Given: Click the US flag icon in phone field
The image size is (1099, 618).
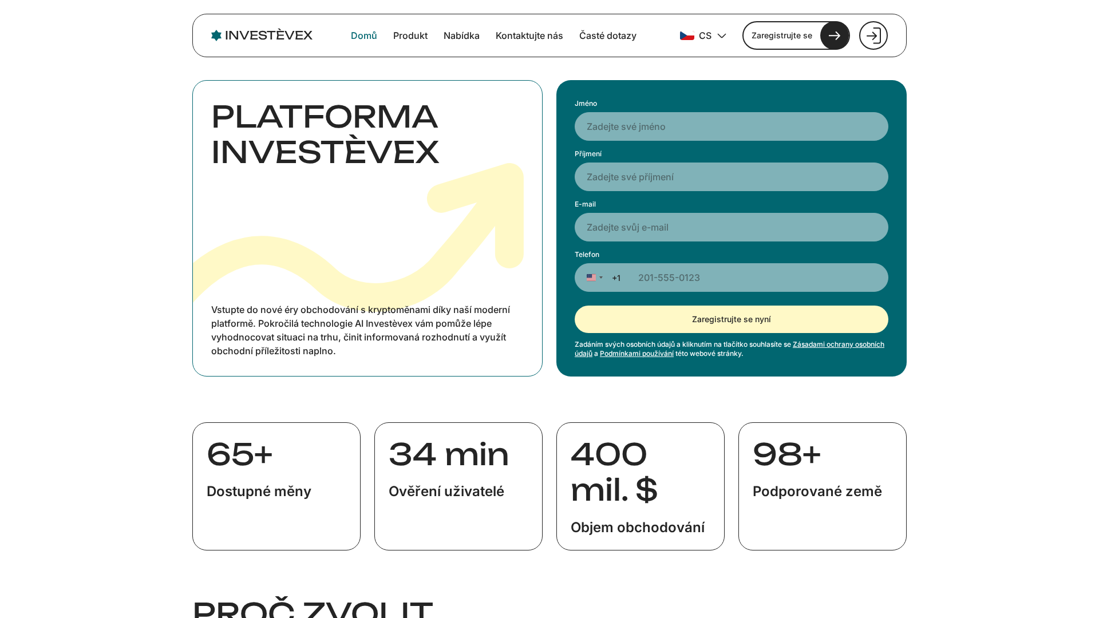Looking at the screenshot, I should point(591,278).
